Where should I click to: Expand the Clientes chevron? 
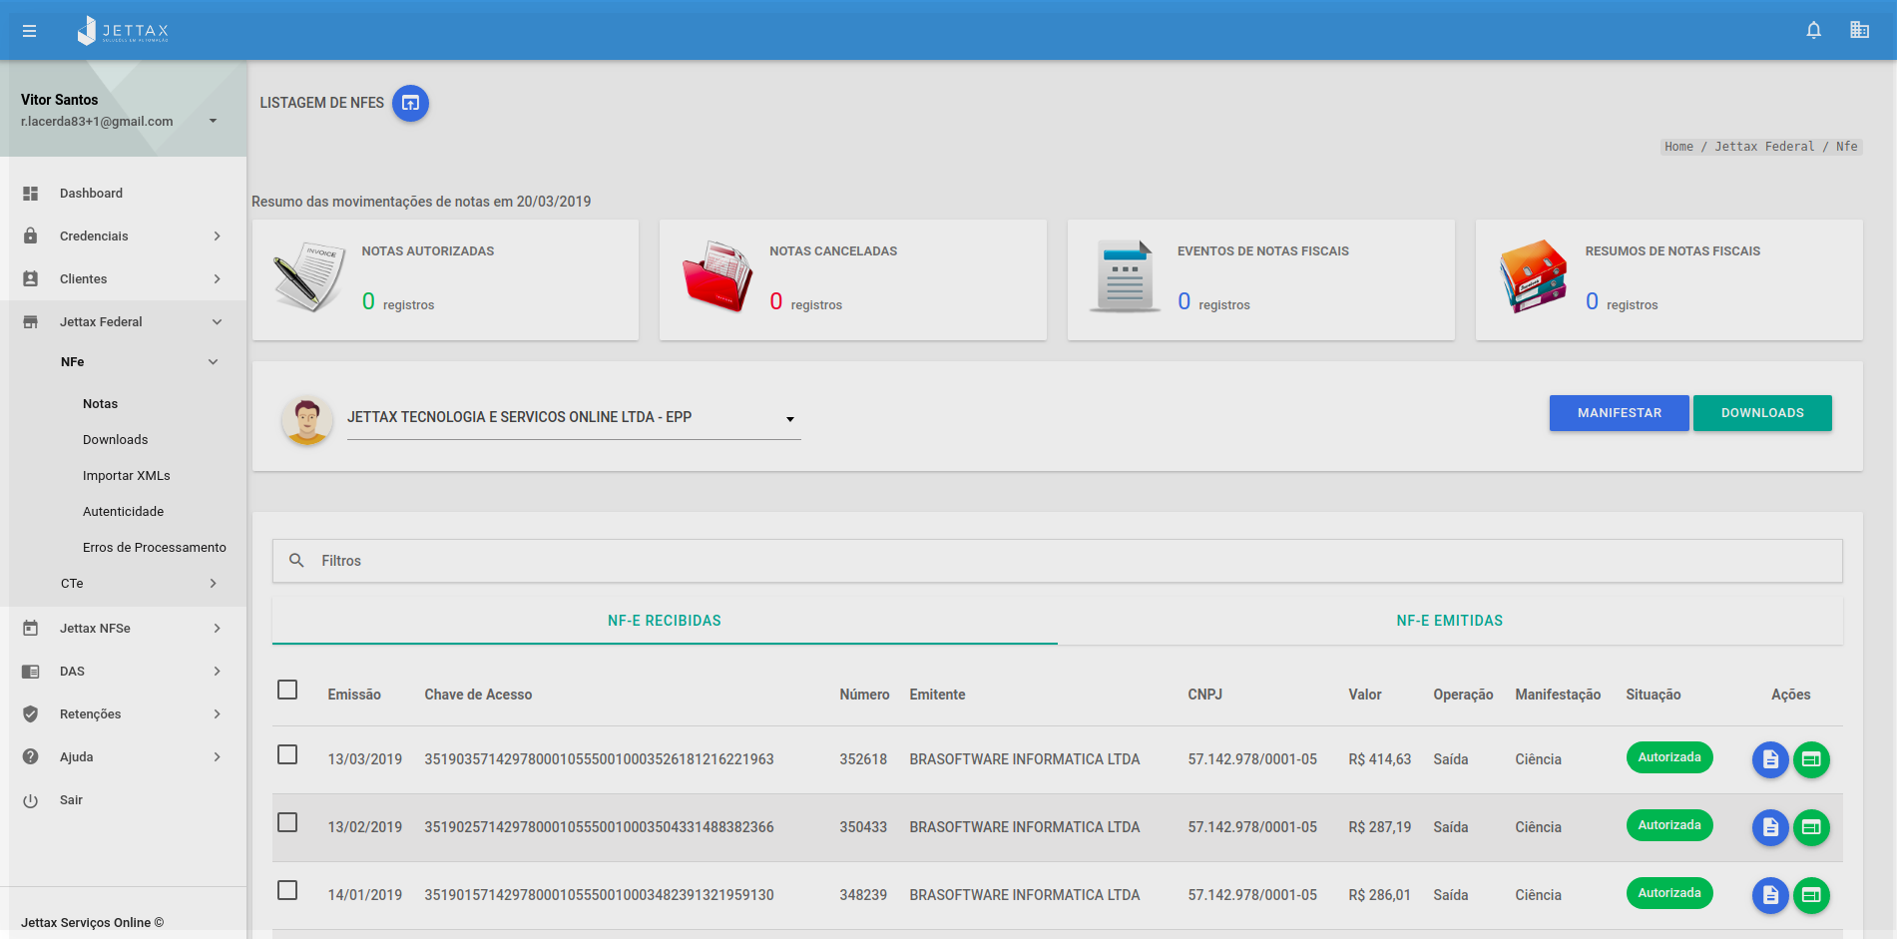(x=217, y=279)
